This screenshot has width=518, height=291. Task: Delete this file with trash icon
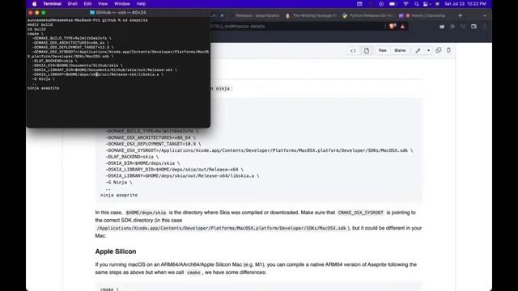(448, 50)
